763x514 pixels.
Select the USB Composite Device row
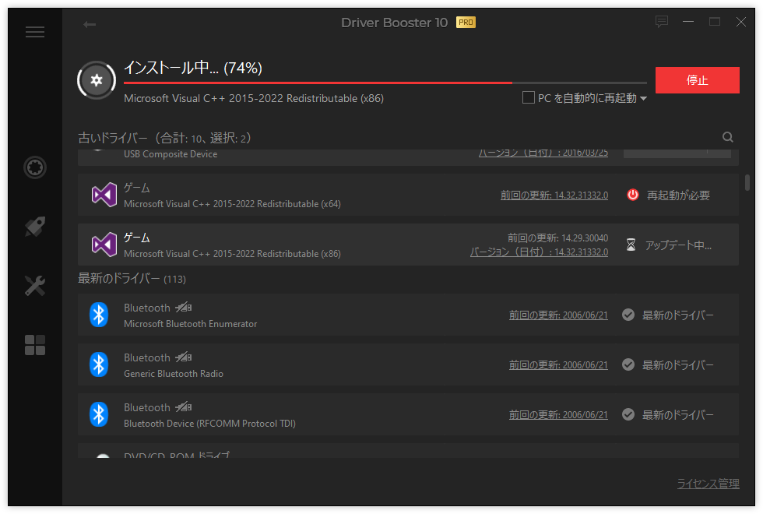tap(408, 157)
